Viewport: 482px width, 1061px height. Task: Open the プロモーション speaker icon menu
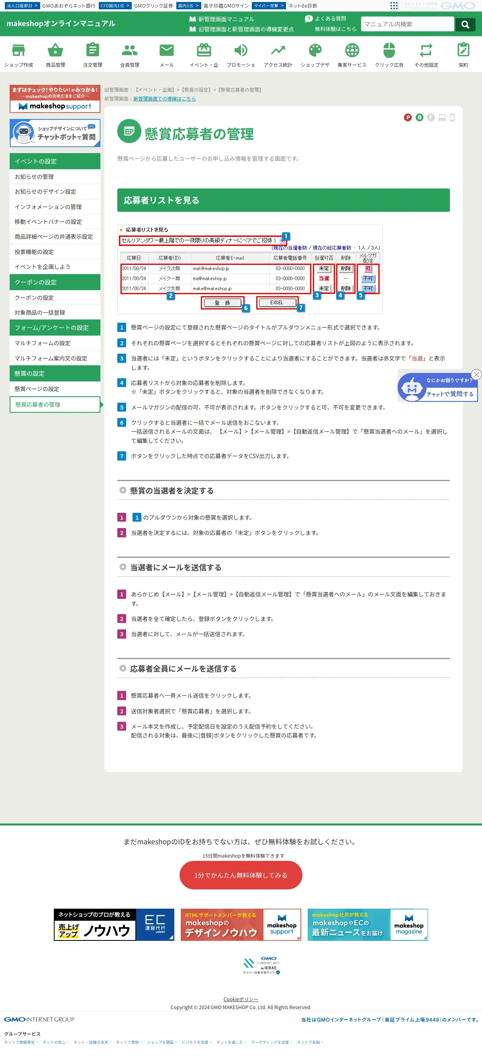(241, 55)
